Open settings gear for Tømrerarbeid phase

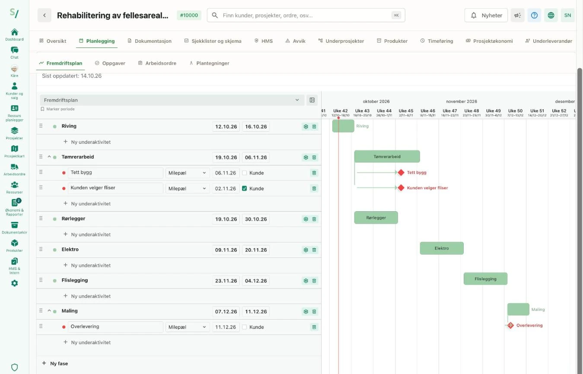point(306,158)
